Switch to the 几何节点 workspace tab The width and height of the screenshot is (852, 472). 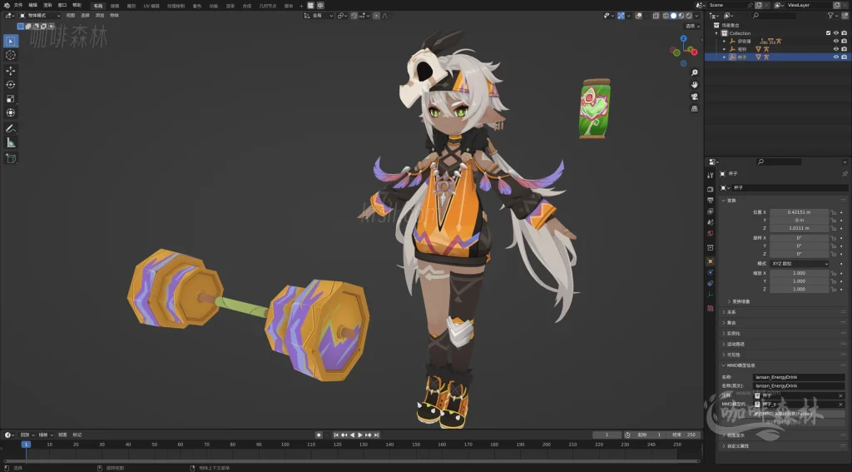tap(267, 6)
